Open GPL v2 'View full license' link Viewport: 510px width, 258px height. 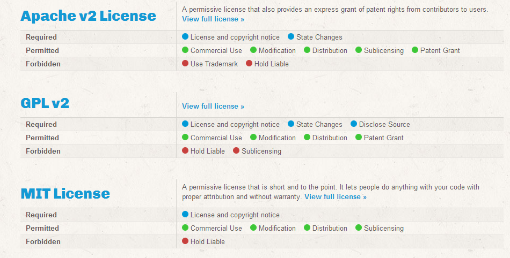click(x=213, y=107)
